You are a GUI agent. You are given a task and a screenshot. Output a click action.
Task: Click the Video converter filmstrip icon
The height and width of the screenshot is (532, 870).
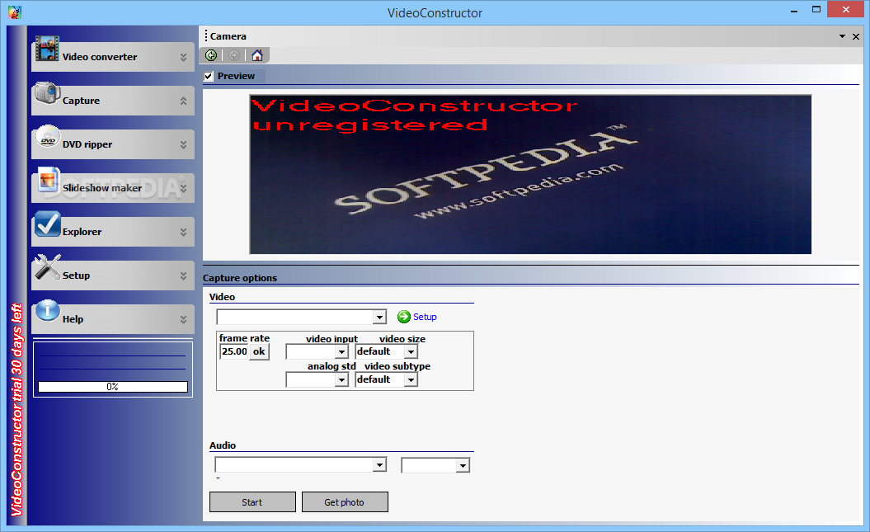(47, 49)
